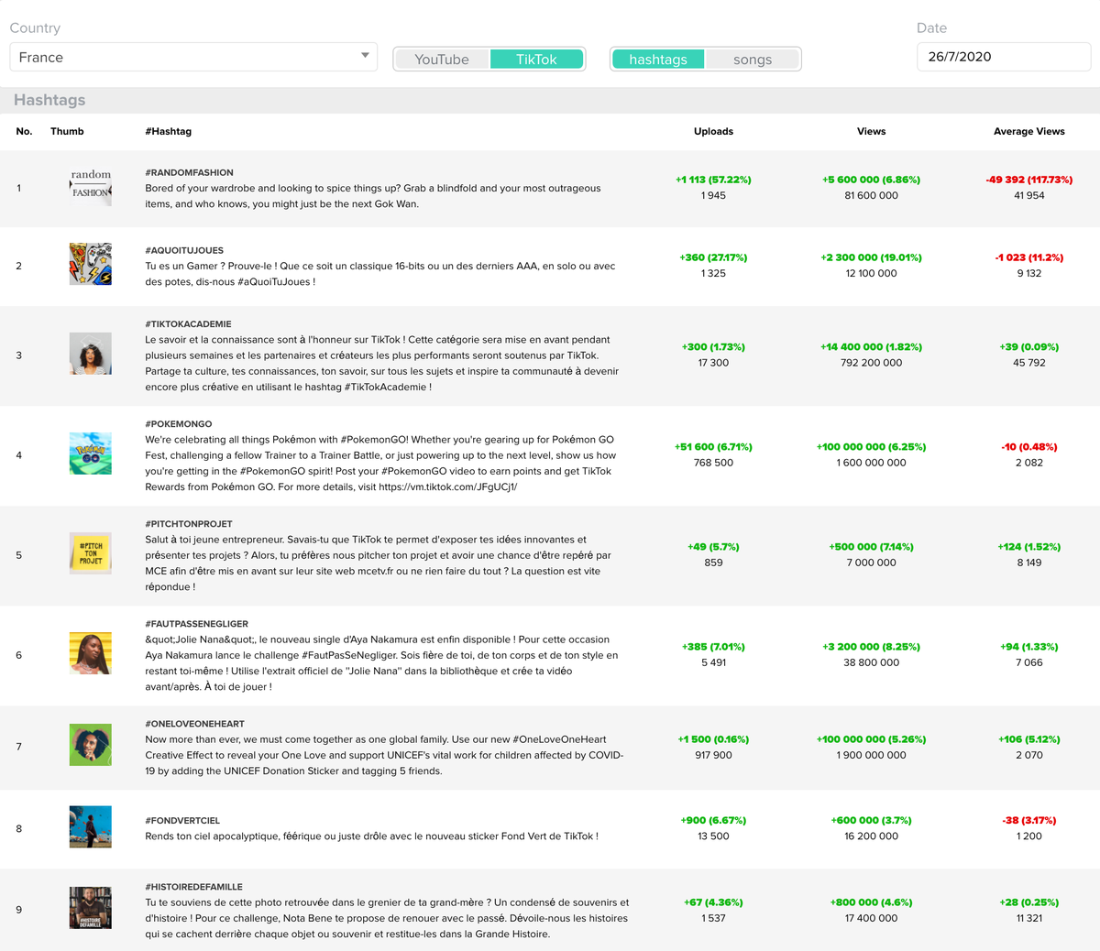Click average views value 7 066

tap(1029, 662)
